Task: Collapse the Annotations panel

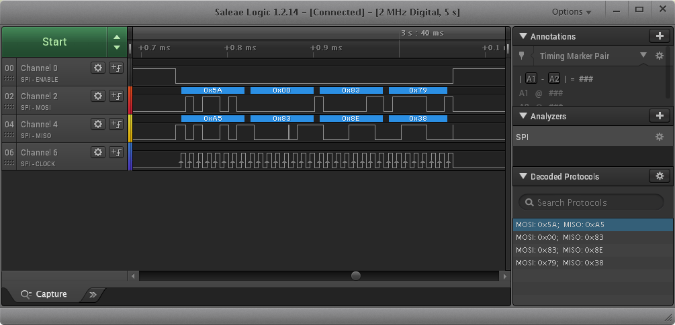Action: click(523, 36)
